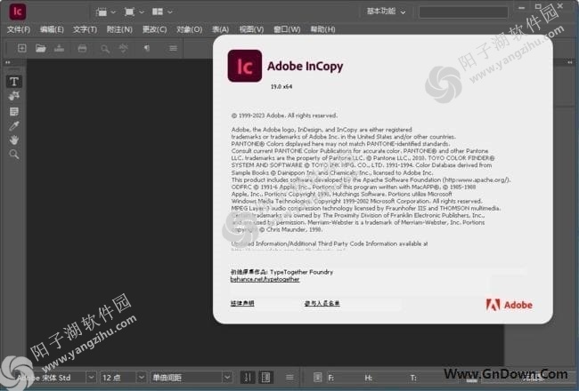Toggle paragraph styles column icon
This screenshot has height=391, width=579.
(x=265, y=378)
